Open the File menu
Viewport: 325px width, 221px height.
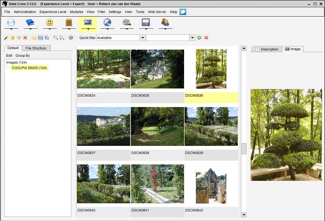[x=7, y=12]
